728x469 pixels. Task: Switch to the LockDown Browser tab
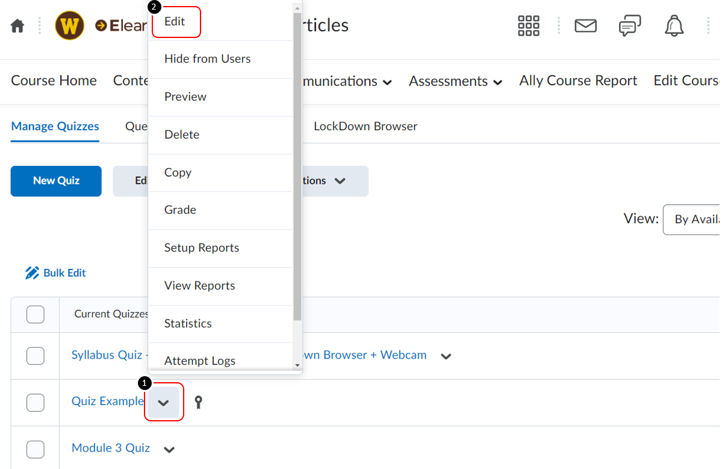pyautogui.click(x=364, y=126)
